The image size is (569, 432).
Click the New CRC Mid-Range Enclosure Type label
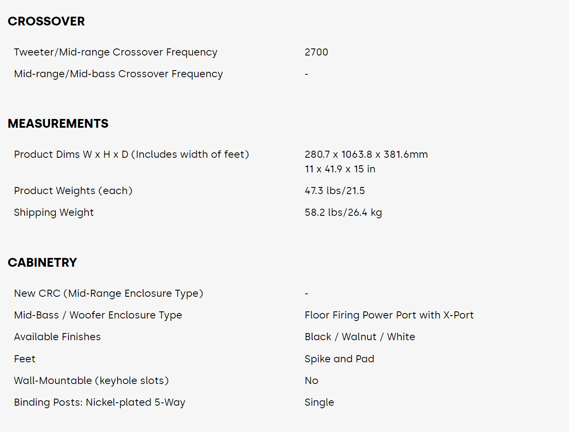[108, 293]
